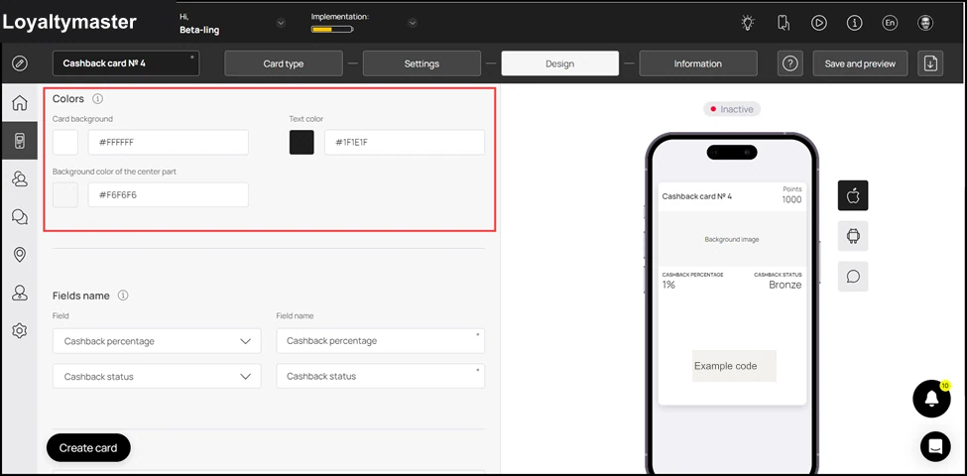Switch preview to message bubble view
The width and height of the screenshot is (967, 476).
(x=853, y=277)
